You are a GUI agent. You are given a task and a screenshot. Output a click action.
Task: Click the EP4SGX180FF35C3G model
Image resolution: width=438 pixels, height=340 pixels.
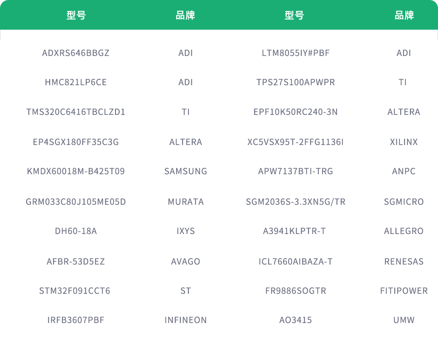coord(76,142)
